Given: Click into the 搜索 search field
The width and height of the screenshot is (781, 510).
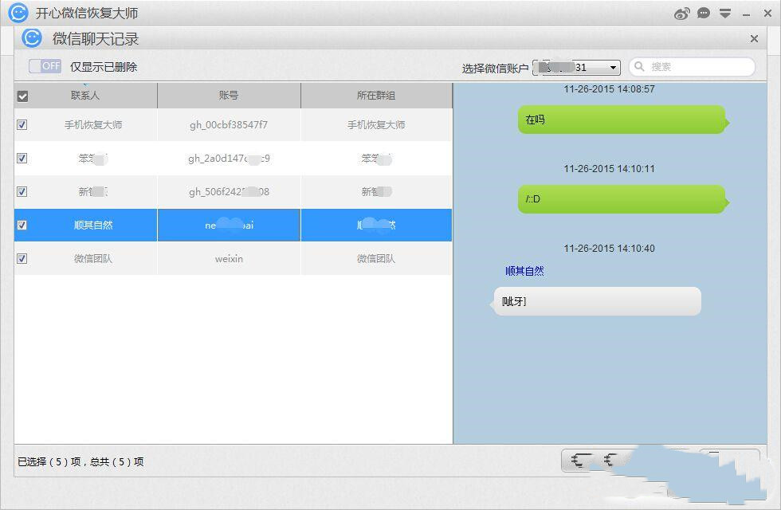Looking at the screenshot, I should tap(692, 67).
